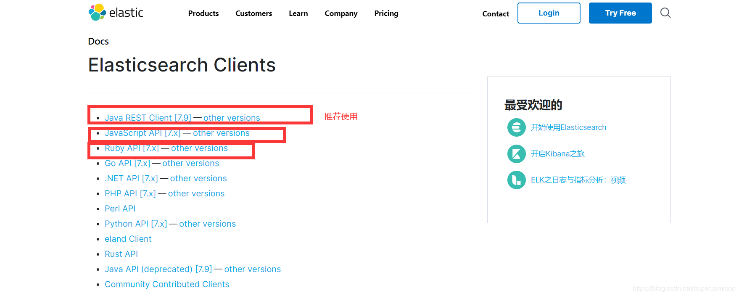Viewport: 739px width, 296px height.
Task: Go to Pricing page
Action: pos(386,13)
